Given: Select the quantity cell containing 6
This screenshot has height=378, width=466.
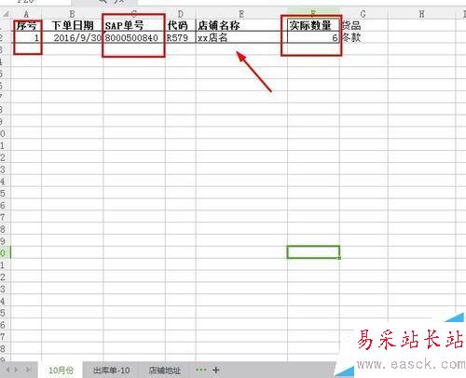Looking at the screenshot, I should pyautogui.click(x=313, y=37).
